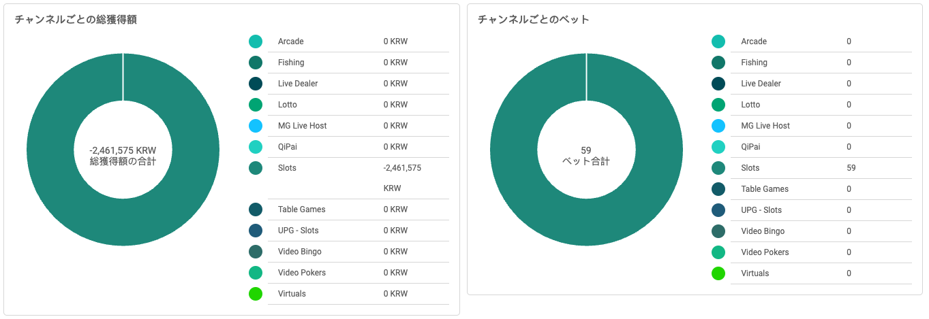Image resolution: width=929 pixels, height=319 pixels.
Task: Click the QiPai color dot in ベット legend
Action: [x=718, y=147]
